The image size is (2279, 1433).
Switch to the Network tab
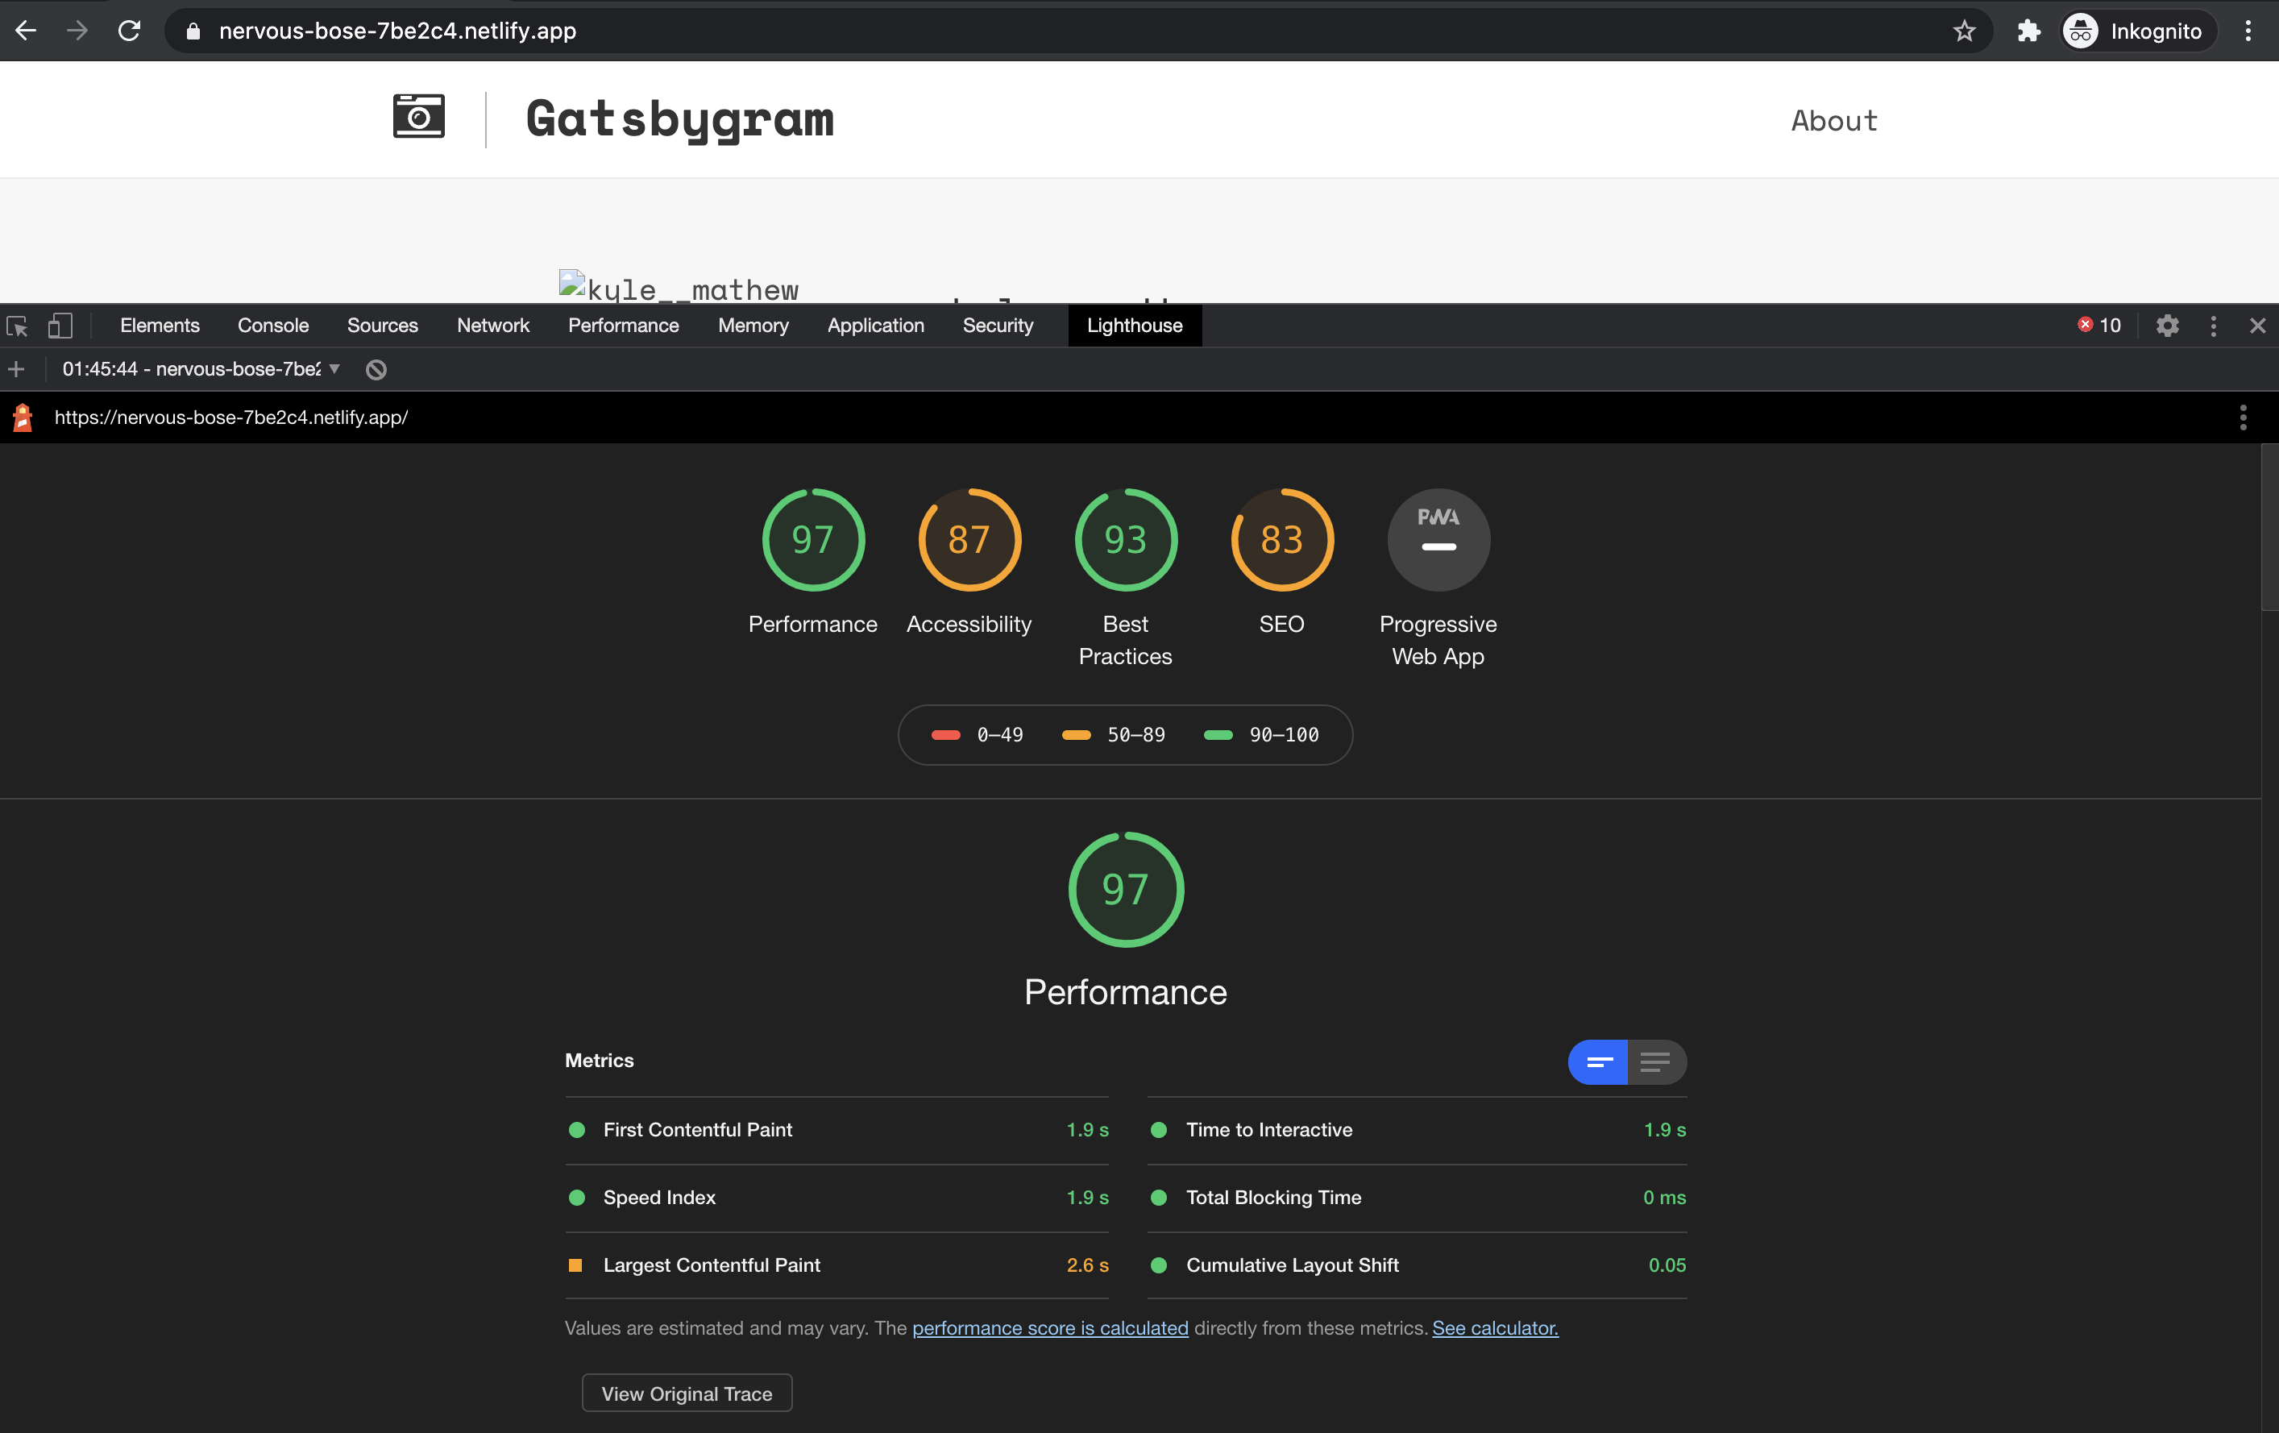[x=493, y=326]
